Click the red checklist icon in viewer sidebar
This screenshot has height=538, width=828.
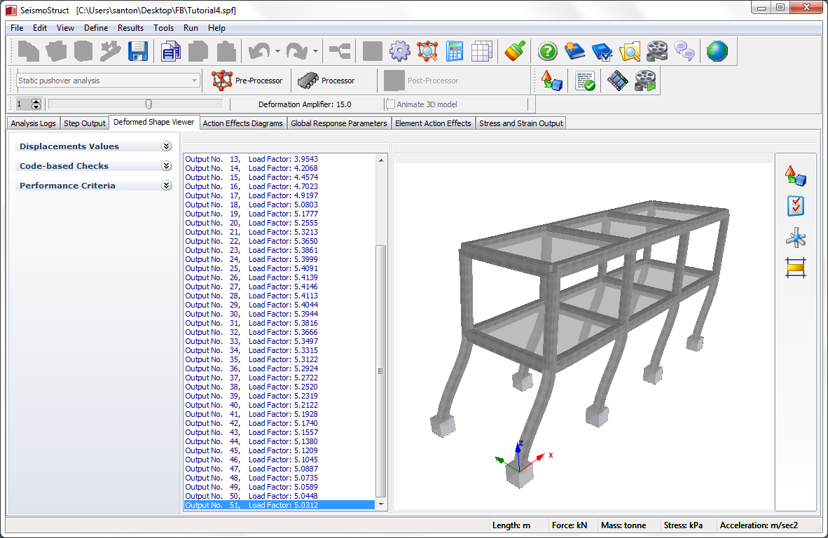[x=796, y=206]
